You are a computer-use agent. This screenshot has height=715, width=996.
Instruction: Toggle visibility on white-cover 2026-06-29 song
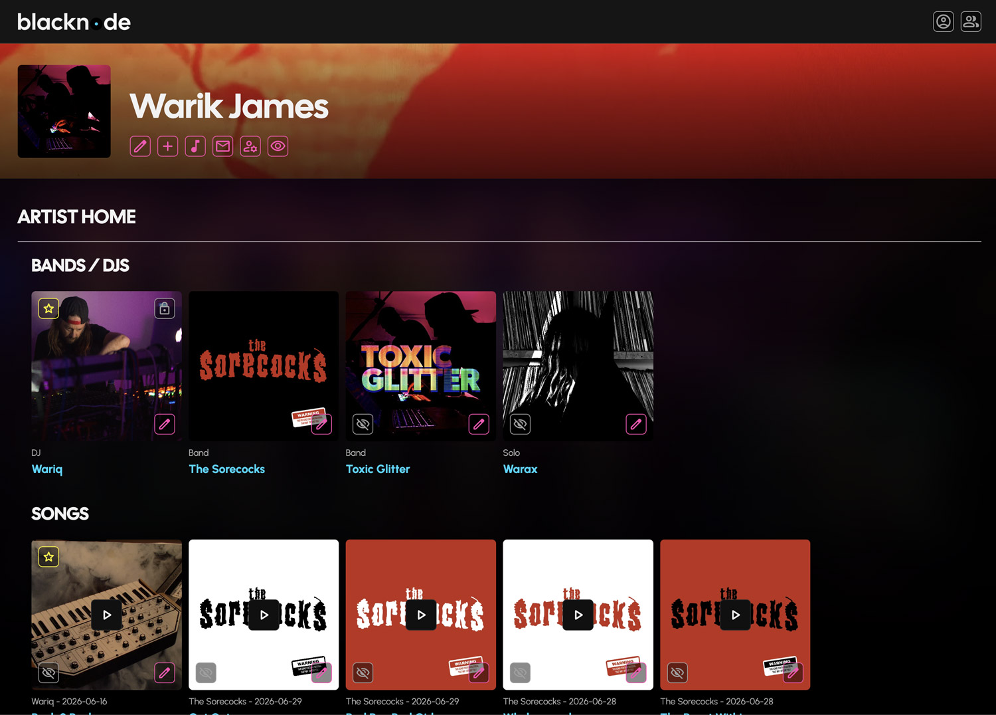point(206,672)
